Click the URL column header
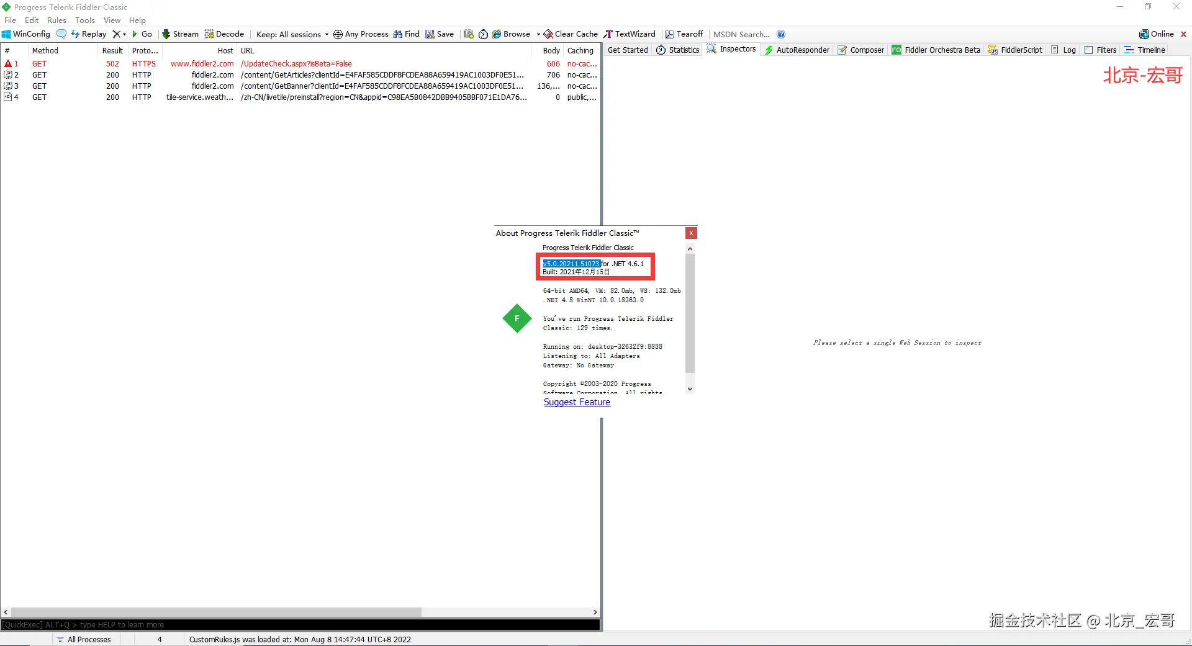The width and height of the screenshot is (1192, 646). (x=384, y=50)
